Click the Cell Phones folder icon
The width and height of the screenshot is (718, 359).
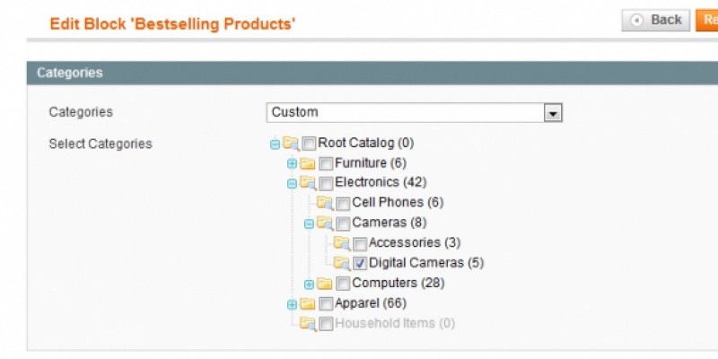(325, 203)
